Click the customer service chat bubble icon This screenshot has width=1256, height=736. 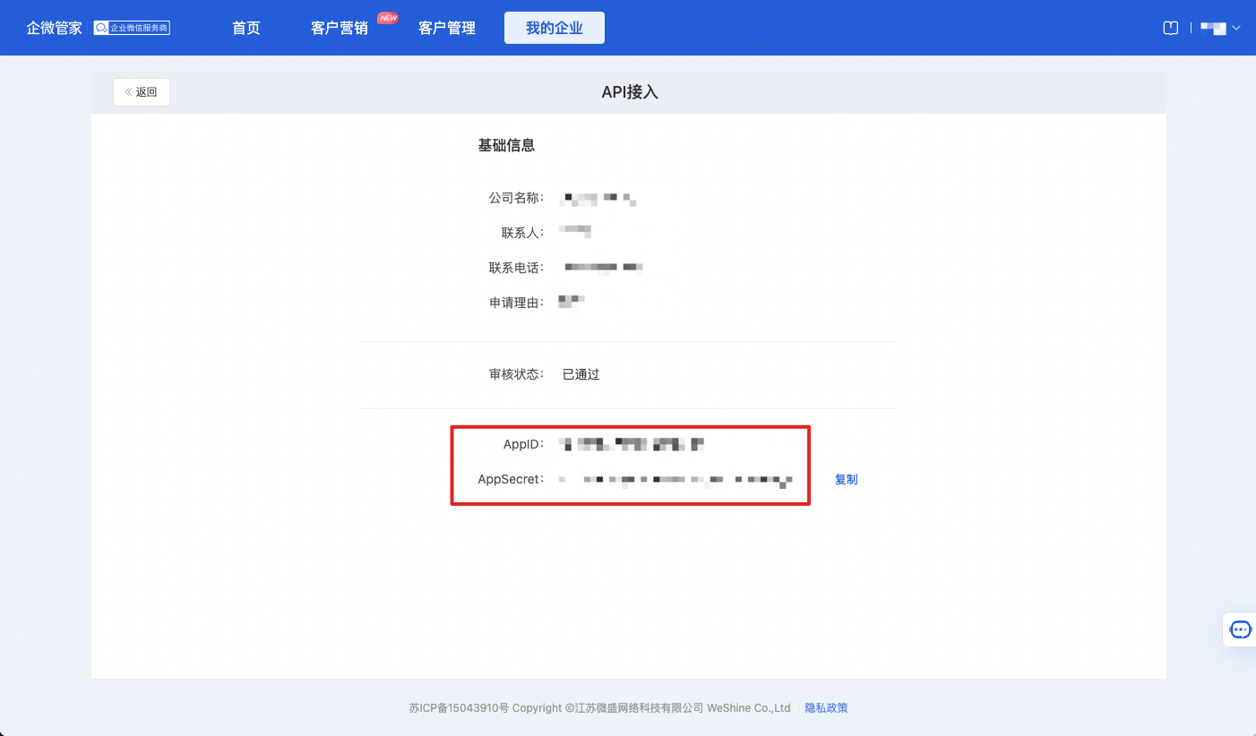click(x=1240, y=629)
